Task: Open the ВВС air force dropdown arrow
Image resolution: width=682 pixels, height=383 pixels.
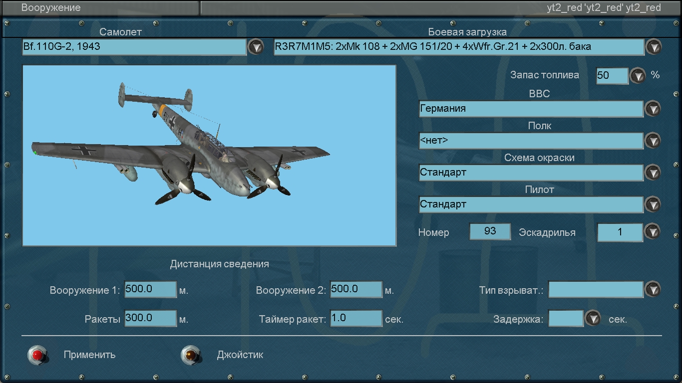Action: pos(653,109)
